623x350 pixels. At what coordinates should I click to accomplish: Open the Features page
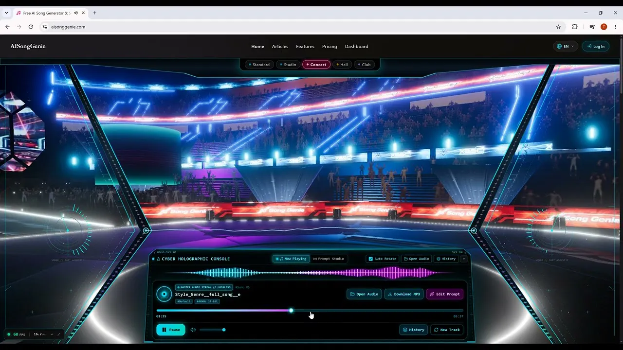tap(305, 47)
